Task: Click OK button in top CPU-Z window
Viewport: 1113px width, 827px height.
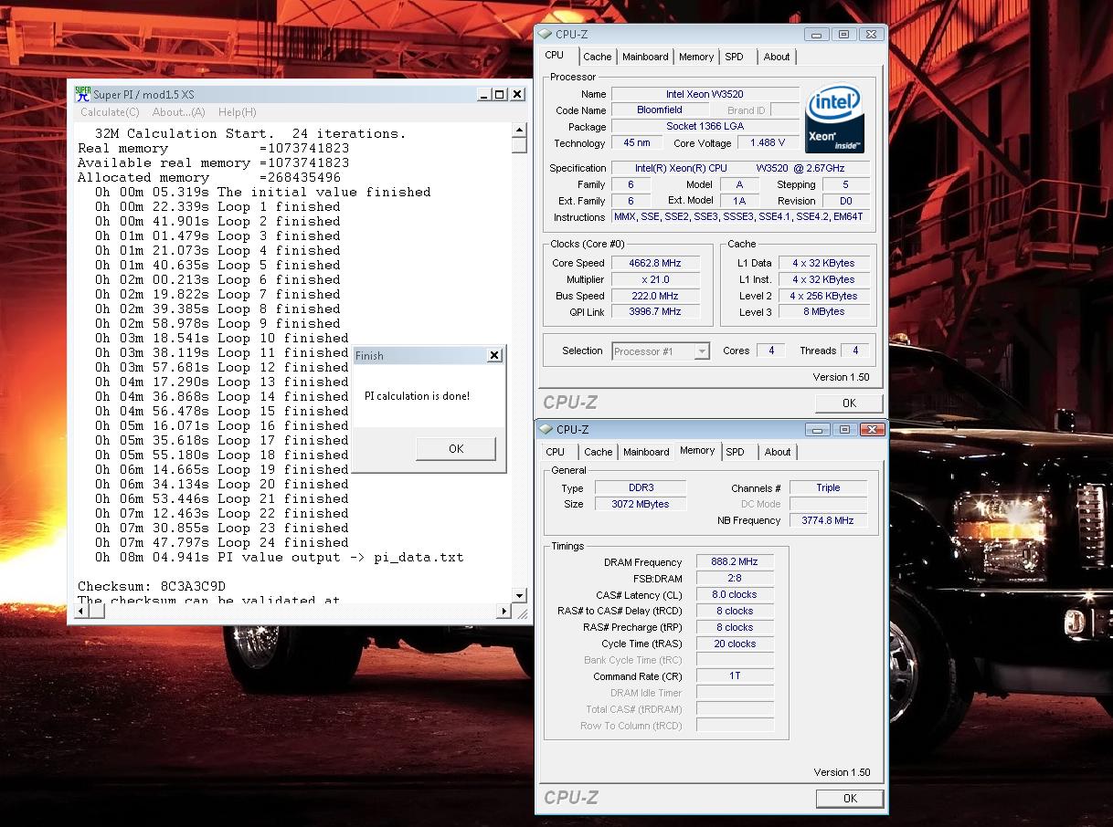Action: point(849,403)
